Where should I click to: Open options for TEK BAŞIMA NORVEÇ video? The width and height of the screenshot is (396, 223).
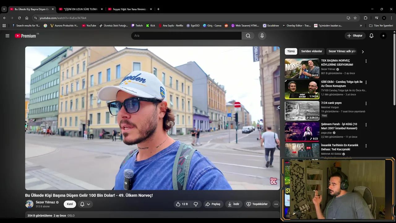(366, 61)
